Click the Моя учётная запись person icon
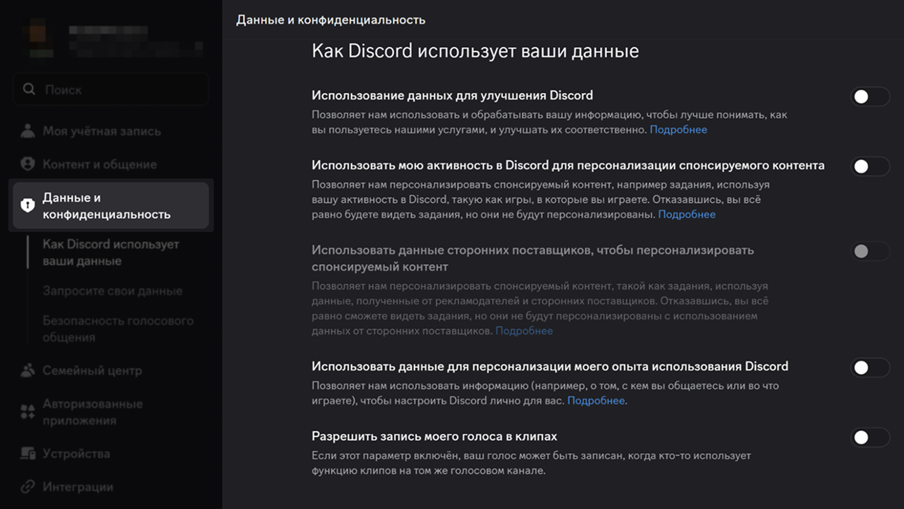The width and height of the screenshot is (904, 509). (27, 131)
